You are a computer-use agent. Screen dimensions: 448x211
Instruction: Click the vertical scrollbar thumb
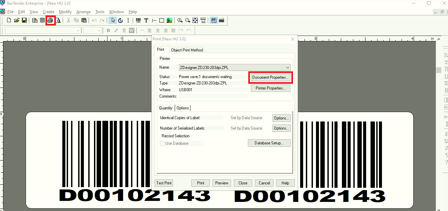439,70
